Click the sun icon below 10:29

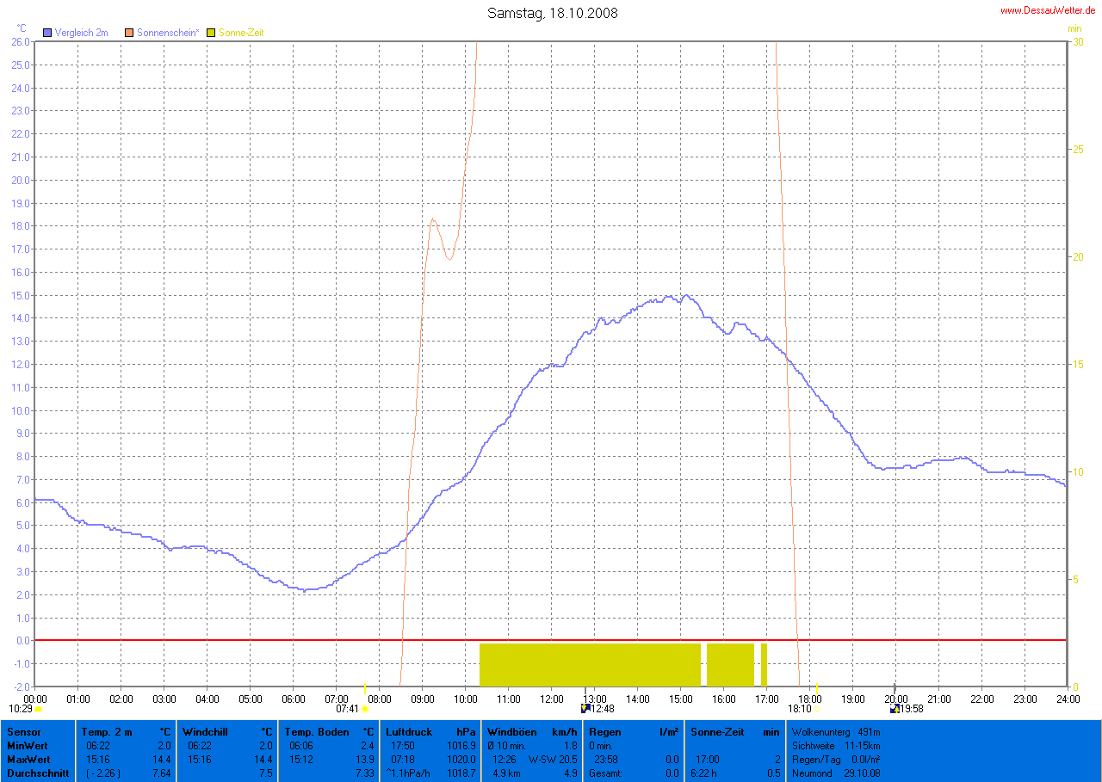click(x=39, y=710)
